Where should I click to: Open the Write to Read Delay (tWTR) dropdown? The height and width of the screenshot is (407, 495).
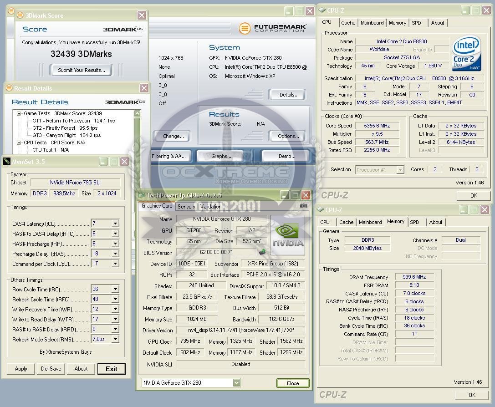[x=115, y=319]
